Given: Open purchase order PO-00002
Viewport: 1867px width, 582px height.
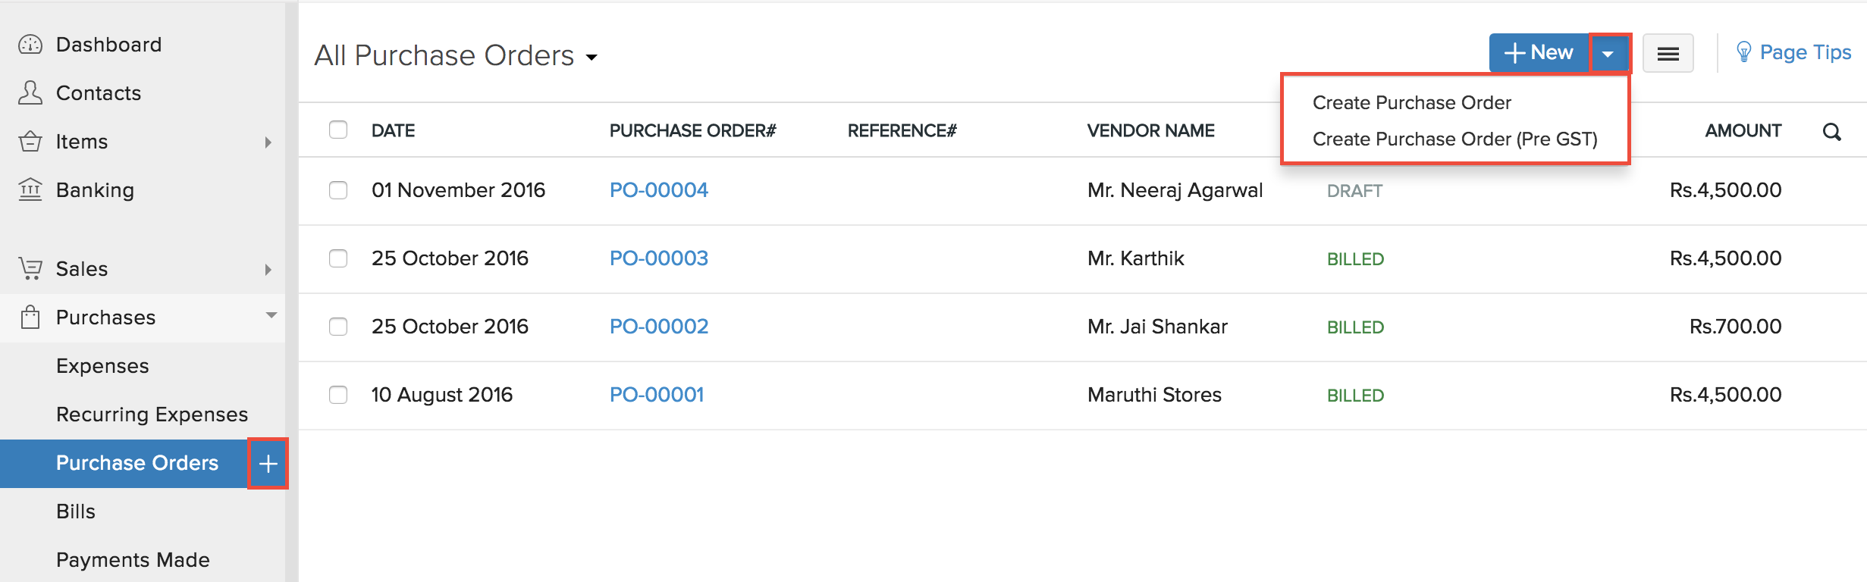Looking at the screenshot, I should (x=658, y=327).
